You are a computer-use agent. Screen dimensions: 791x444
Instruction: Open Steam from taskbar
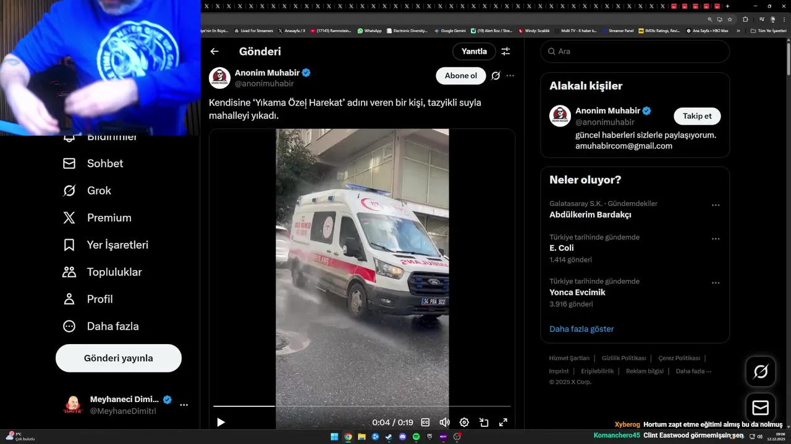(x=389, y=437)
